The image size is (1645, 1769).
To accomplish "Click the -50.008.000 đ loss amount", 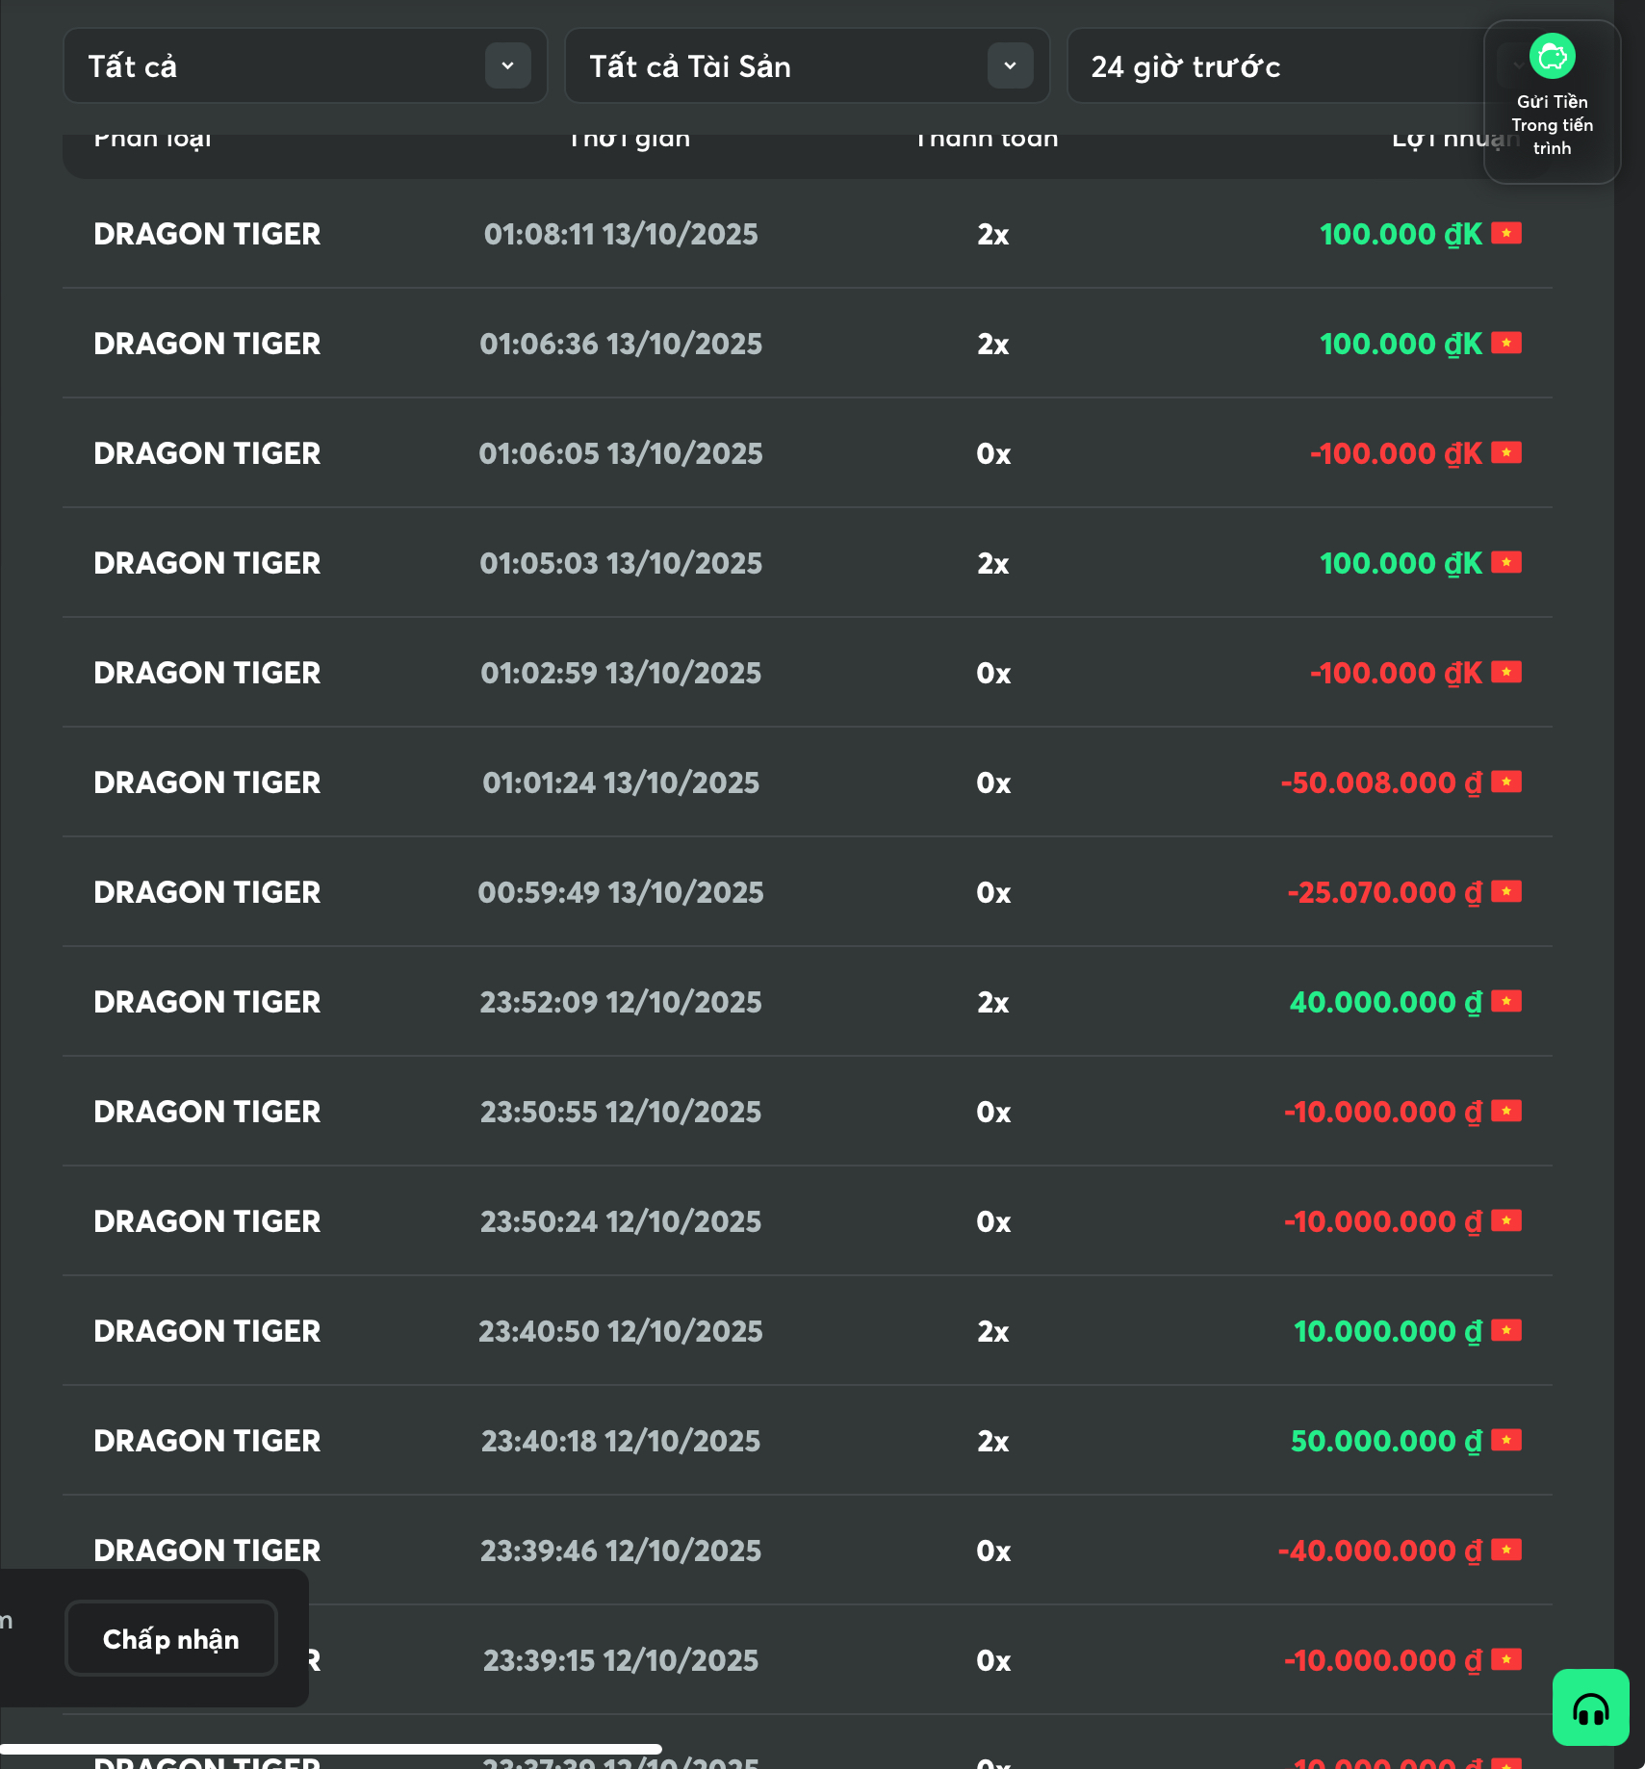I will 1380,782.
